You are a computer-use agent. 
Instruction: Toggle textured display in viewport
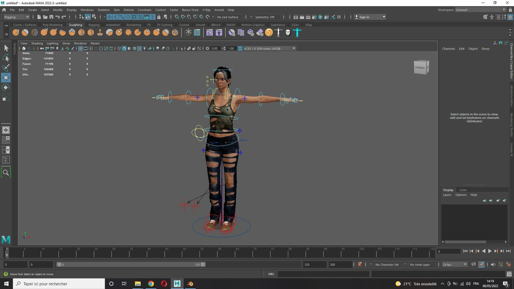pos(139,48)
